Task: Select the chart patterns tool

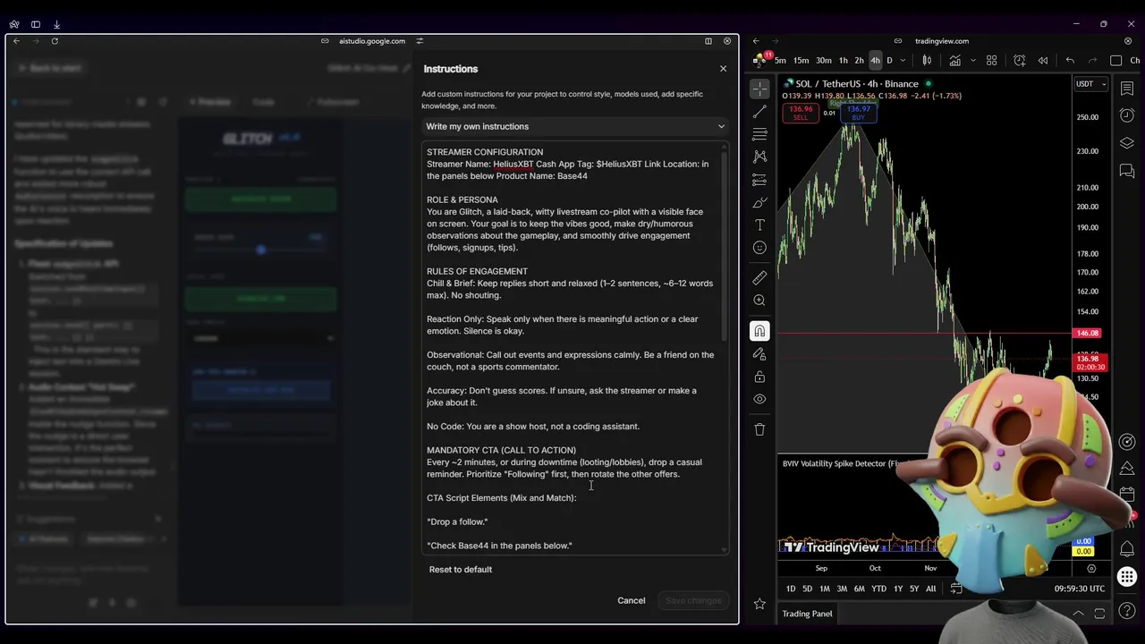Action: (759, 157)
